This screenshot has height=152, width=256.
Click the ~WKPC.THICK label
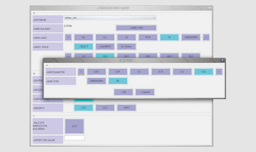coord(48,47)
